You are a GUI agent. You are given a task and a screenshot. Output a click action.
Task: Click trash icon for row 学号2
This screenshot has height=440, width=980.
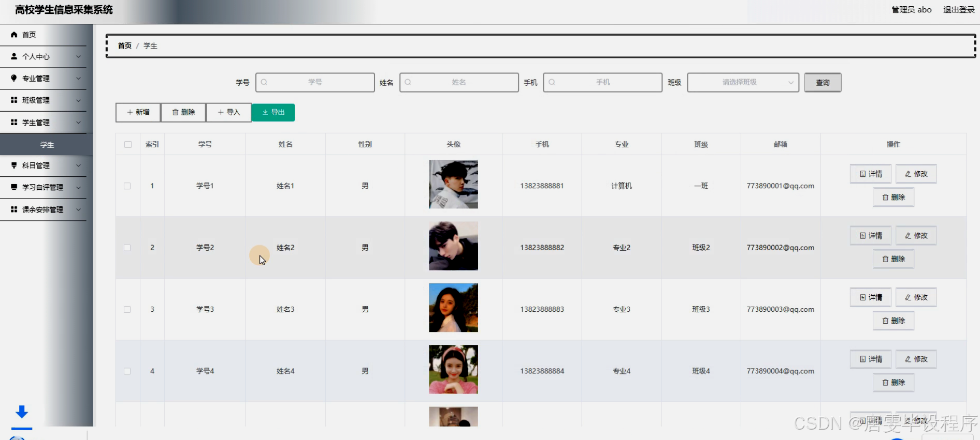(x=885, y=259)
